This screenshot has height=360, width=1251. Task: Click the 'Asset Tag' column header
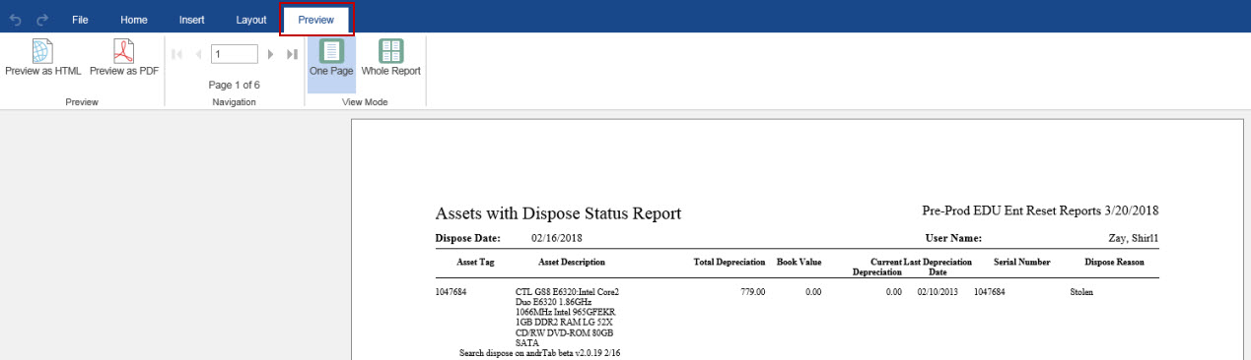[x=475, y=263]
